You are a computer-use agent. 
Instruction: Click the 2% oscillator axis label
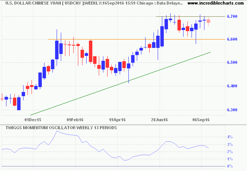click(x=230, y=152)
